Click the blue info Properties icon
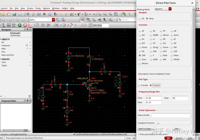Screen dimensions: 200x140 pos(50,14)
